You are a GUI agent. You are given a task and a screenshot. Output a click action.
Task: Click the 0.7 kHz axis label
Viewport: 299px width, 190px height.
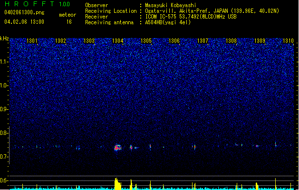pyautogui.click(x=4, y=157)
